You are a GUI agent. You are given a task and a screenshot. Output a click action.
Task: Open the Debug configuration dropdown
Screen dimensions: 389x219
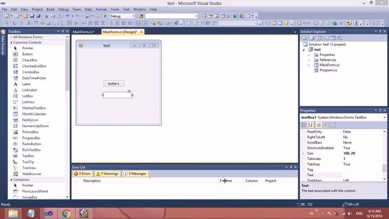pos(133,16)
